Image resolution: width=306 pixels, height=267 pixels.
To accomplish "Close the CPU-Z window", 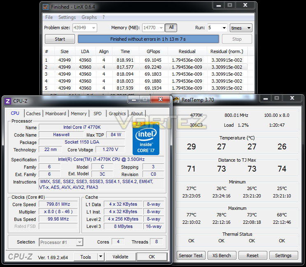I will (160, 100).
